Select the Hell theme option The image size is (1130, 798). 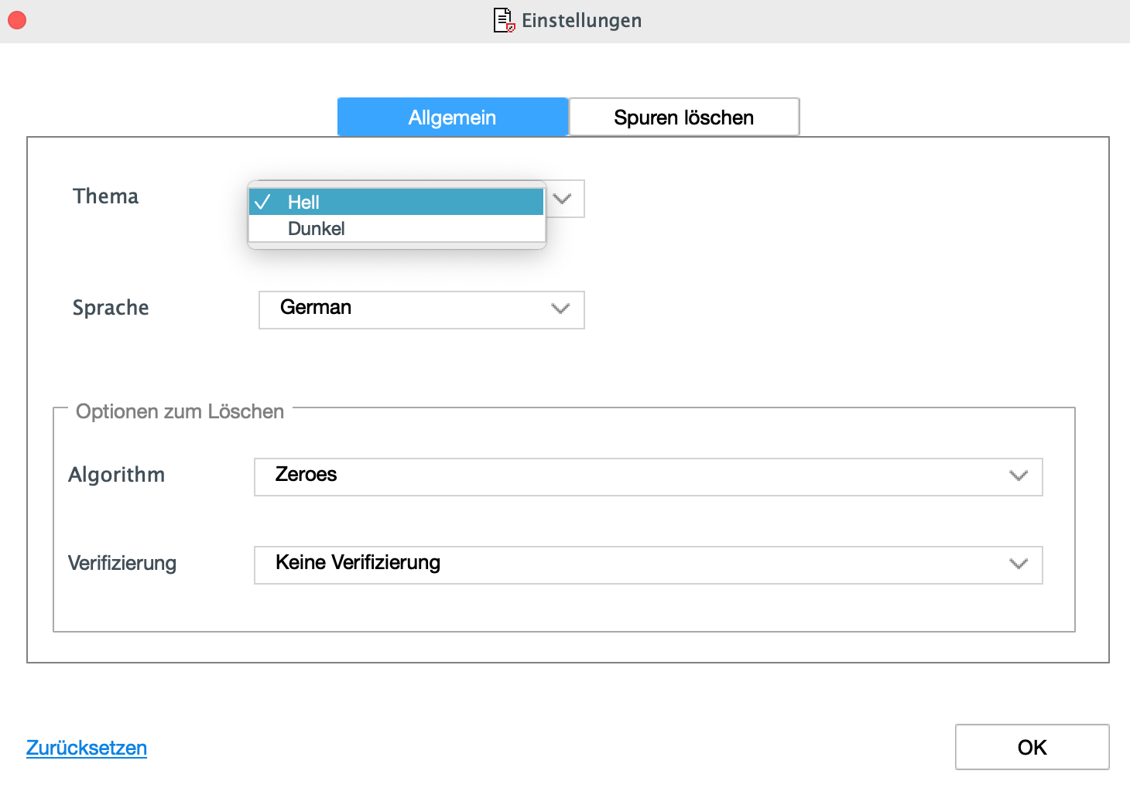coord(396,202)
